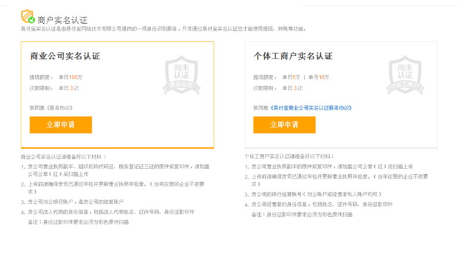Click the 商业公司 尚未认证 shield badge
The width and height of the screenshot is (457, 257).
click(181, 75)
